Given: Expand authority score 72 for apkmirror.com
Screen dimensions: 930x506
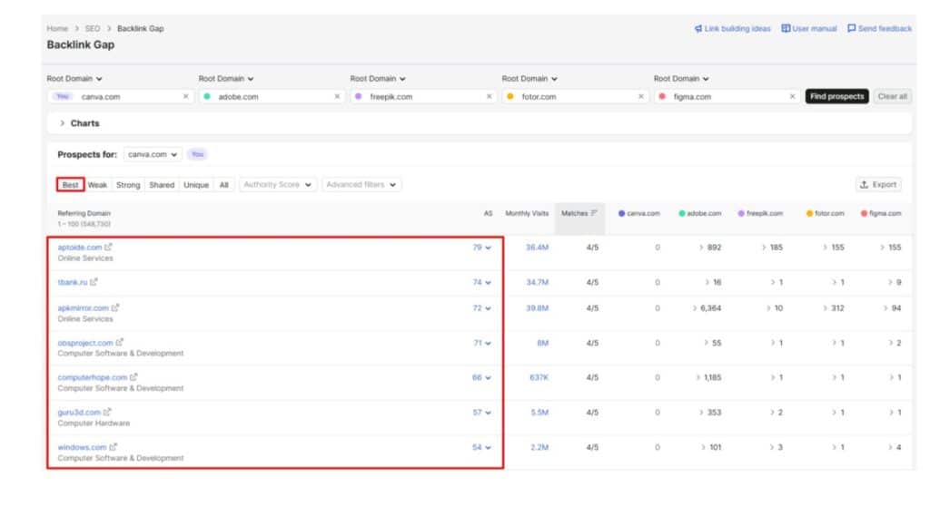Looking at the screenshot, I should pyautogui.click(x=481, y=308).
